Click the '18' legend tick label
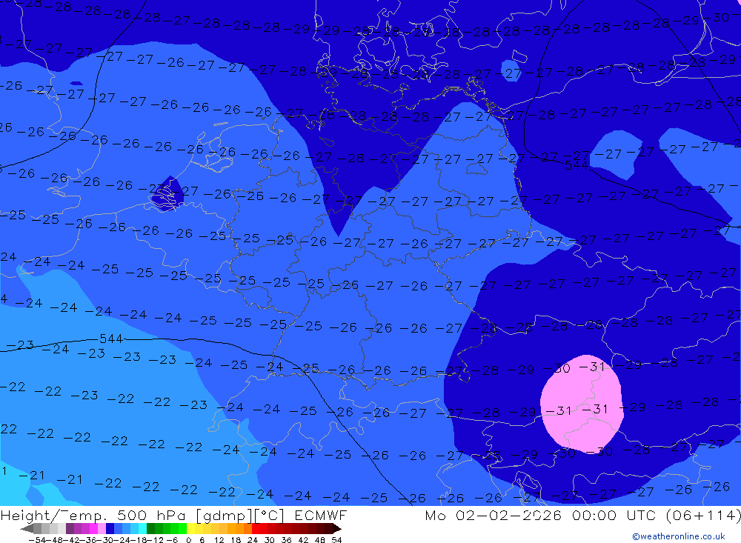741x543 pixels. point(236,540)
